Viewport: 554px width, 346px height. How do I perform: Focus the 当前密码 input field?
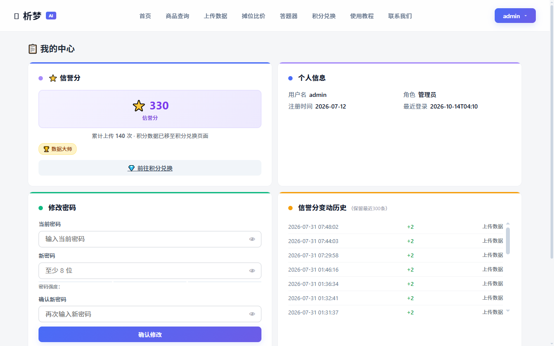pyautogui.click(x=150, y=239)
